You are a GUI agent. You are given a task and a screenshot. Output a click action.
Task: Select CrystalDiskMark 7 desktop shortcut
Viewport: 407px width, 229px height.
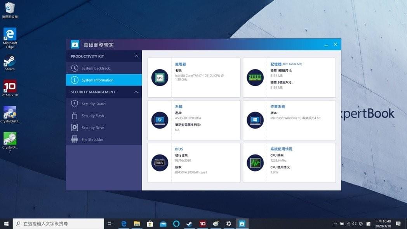[x=10, y=142]
